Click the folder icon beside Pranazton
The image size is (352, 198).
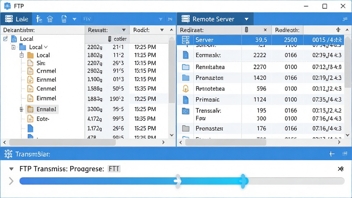tap(186, 78)
